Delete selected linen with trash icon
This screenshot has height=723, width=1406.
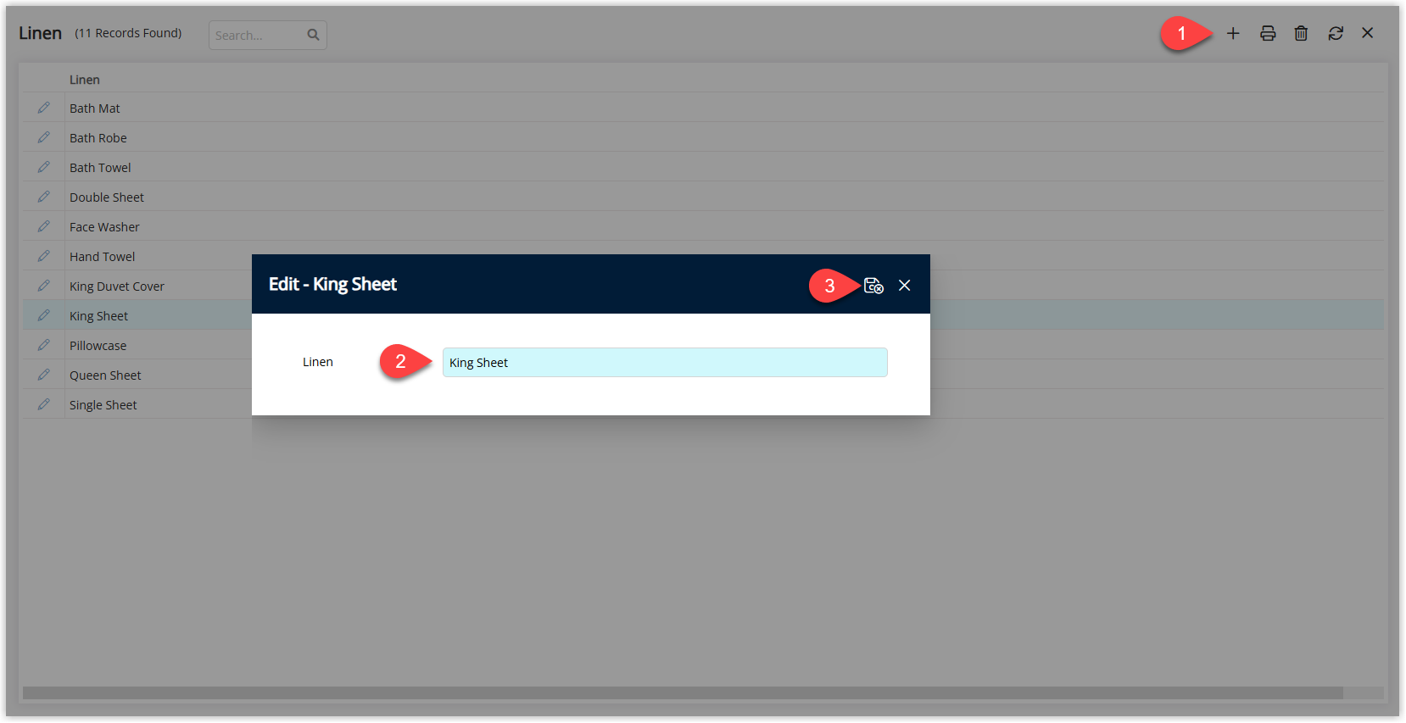1301,33
